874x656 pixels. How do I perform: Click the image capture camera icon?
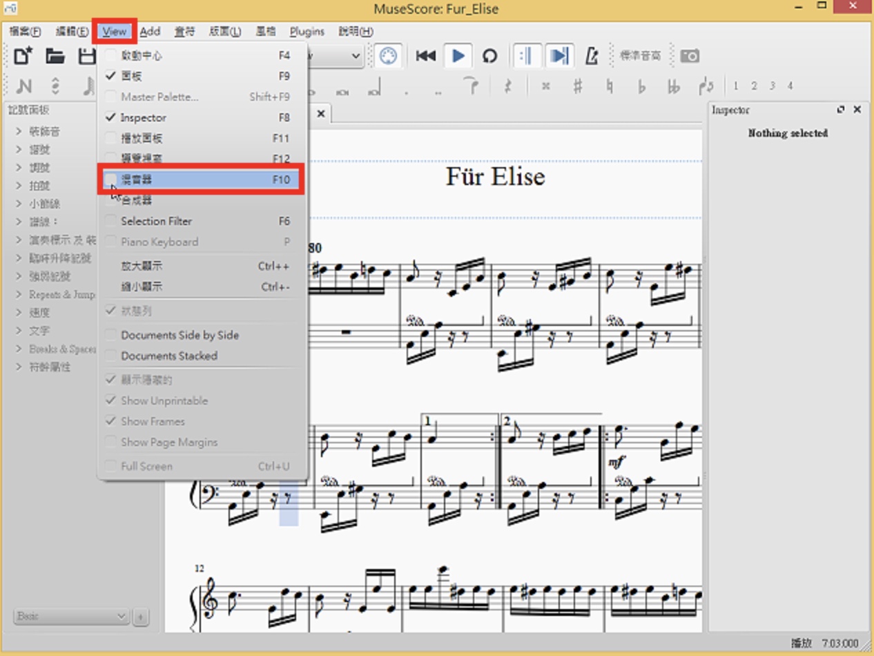tap(690, 56)
